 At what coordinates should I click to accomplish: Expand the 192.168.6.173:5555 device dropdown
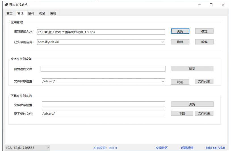point(48,148)
